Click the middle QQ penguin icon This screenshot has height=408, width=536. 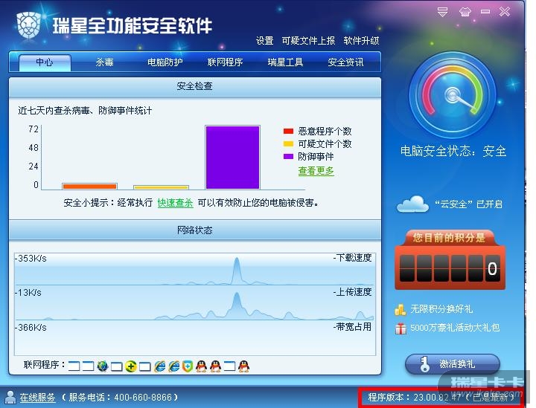tap(215, 366)
